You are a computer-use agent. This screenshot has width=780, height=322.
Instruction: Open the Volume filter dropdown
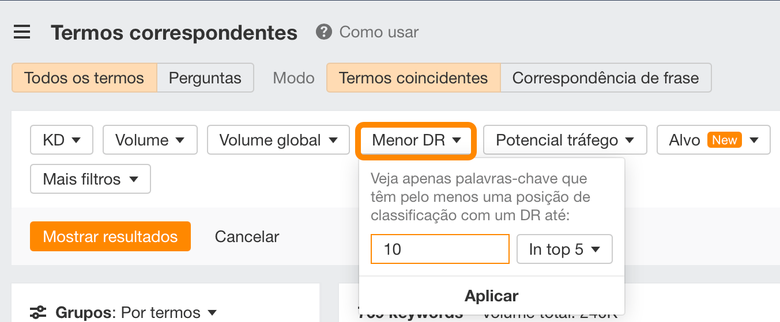click(x=150, y=140)
